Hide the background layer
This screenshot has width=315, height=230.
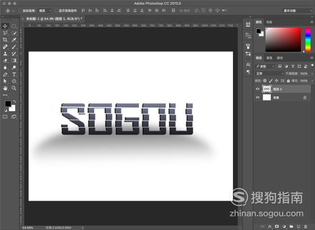coord(257,98)
